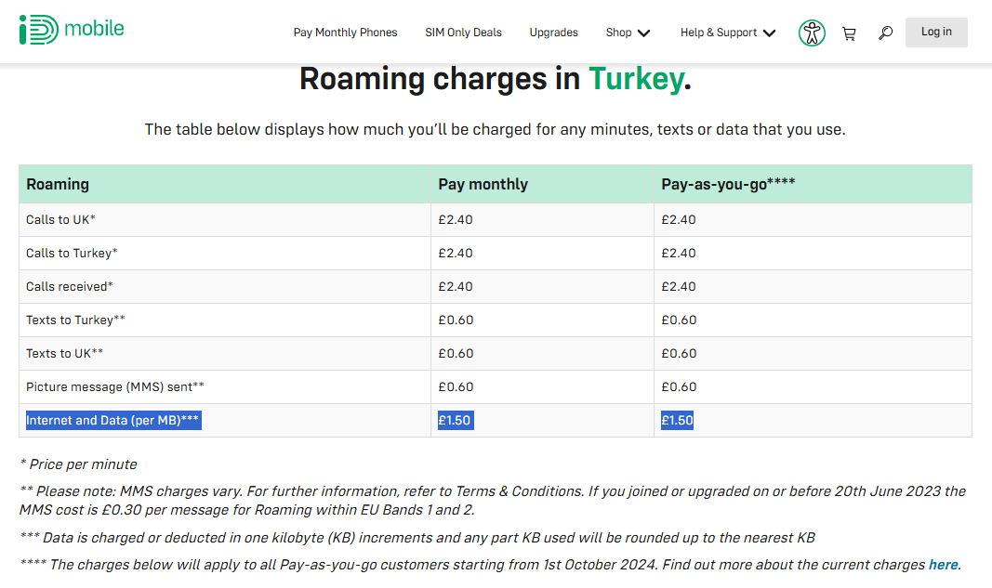Screen dimensions: 992x588
Task: Open the shopping cart icon
Action: pyautogui.click(x=849, y=33)
